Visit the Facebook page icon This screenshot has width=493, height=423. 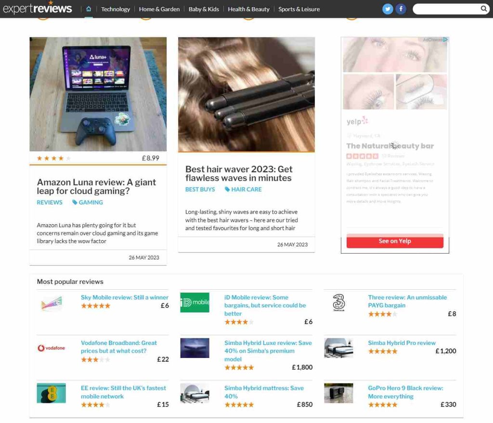(x=401, y=9)
